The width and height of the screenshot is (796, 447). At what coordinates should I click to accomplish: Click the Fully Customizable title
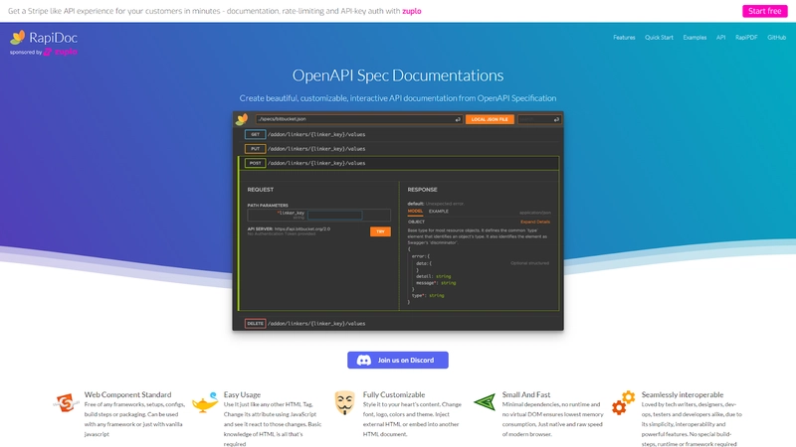(394, 394)
